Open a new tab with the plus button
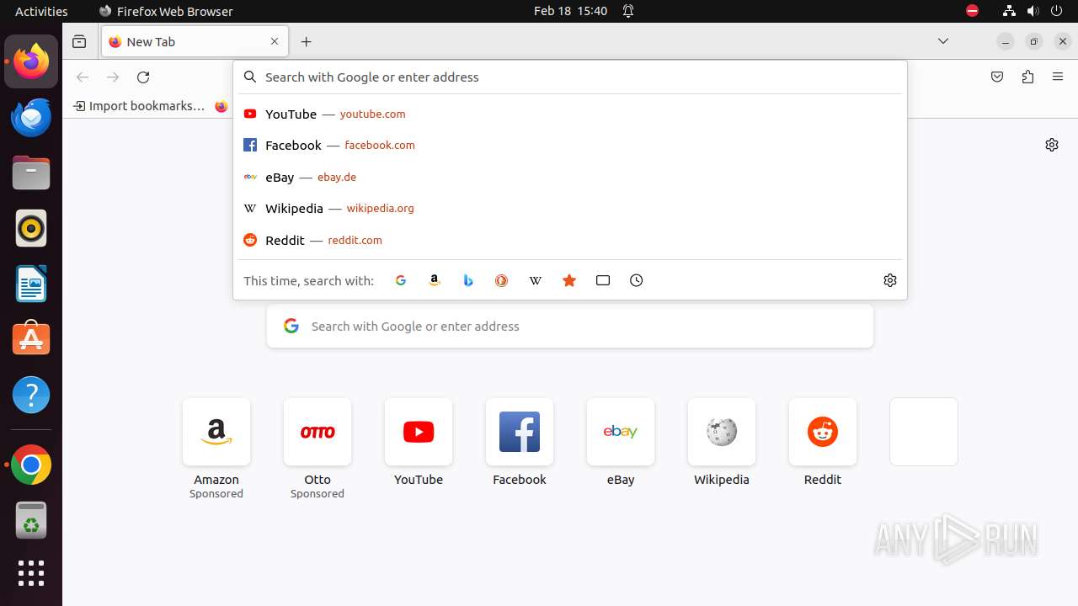This screenshot has height=606, width=1078. [x=307, y=41]
